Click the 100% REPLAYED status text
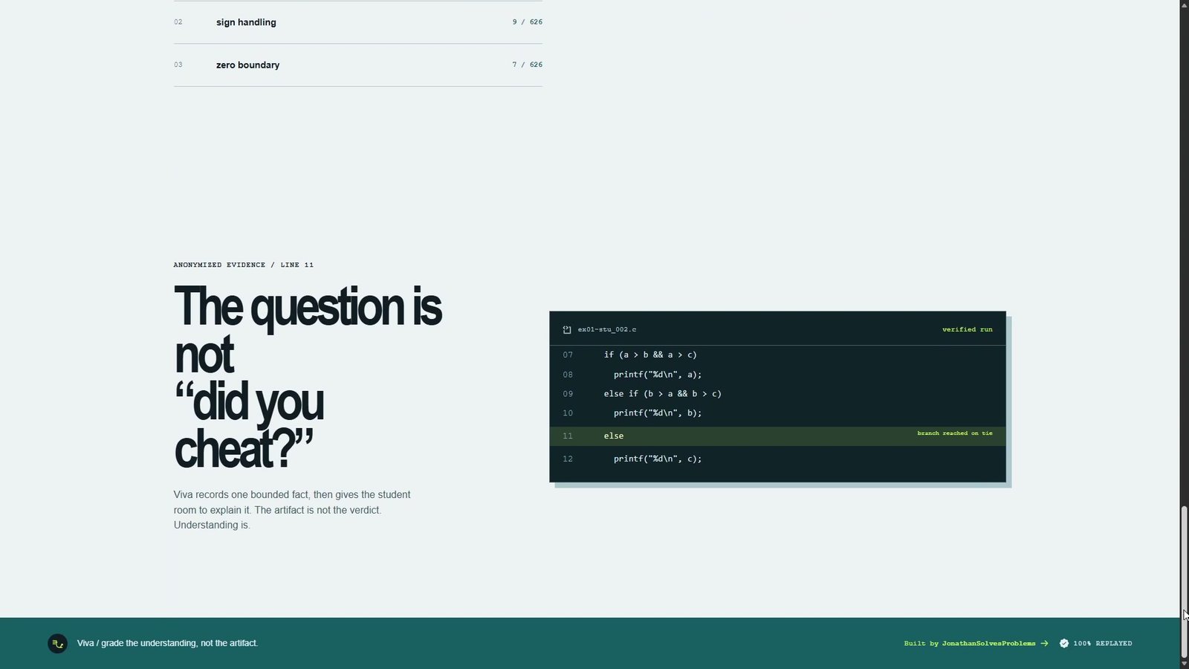The height and width of the screenshot is (669, 1189). (1103, 644)
